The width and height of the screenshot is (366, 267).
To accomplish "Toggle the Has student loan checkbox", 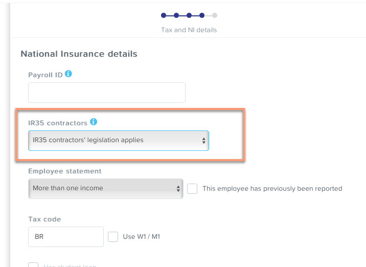I will pos(33,265).
